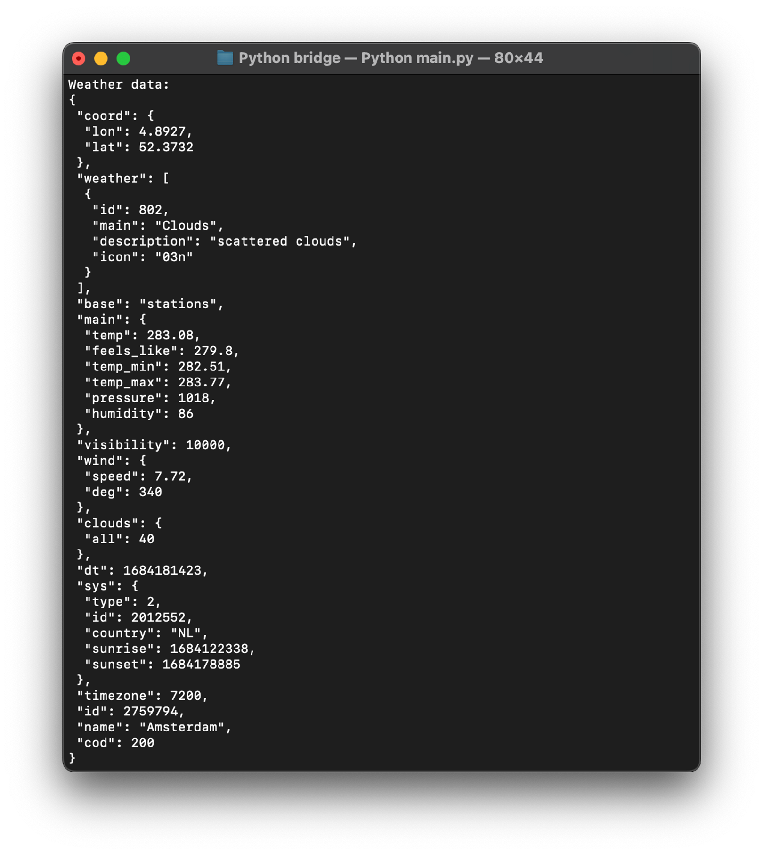763x854 pixels.
Task: Click the icon code "03n" value
Action: tap(174, 257)
